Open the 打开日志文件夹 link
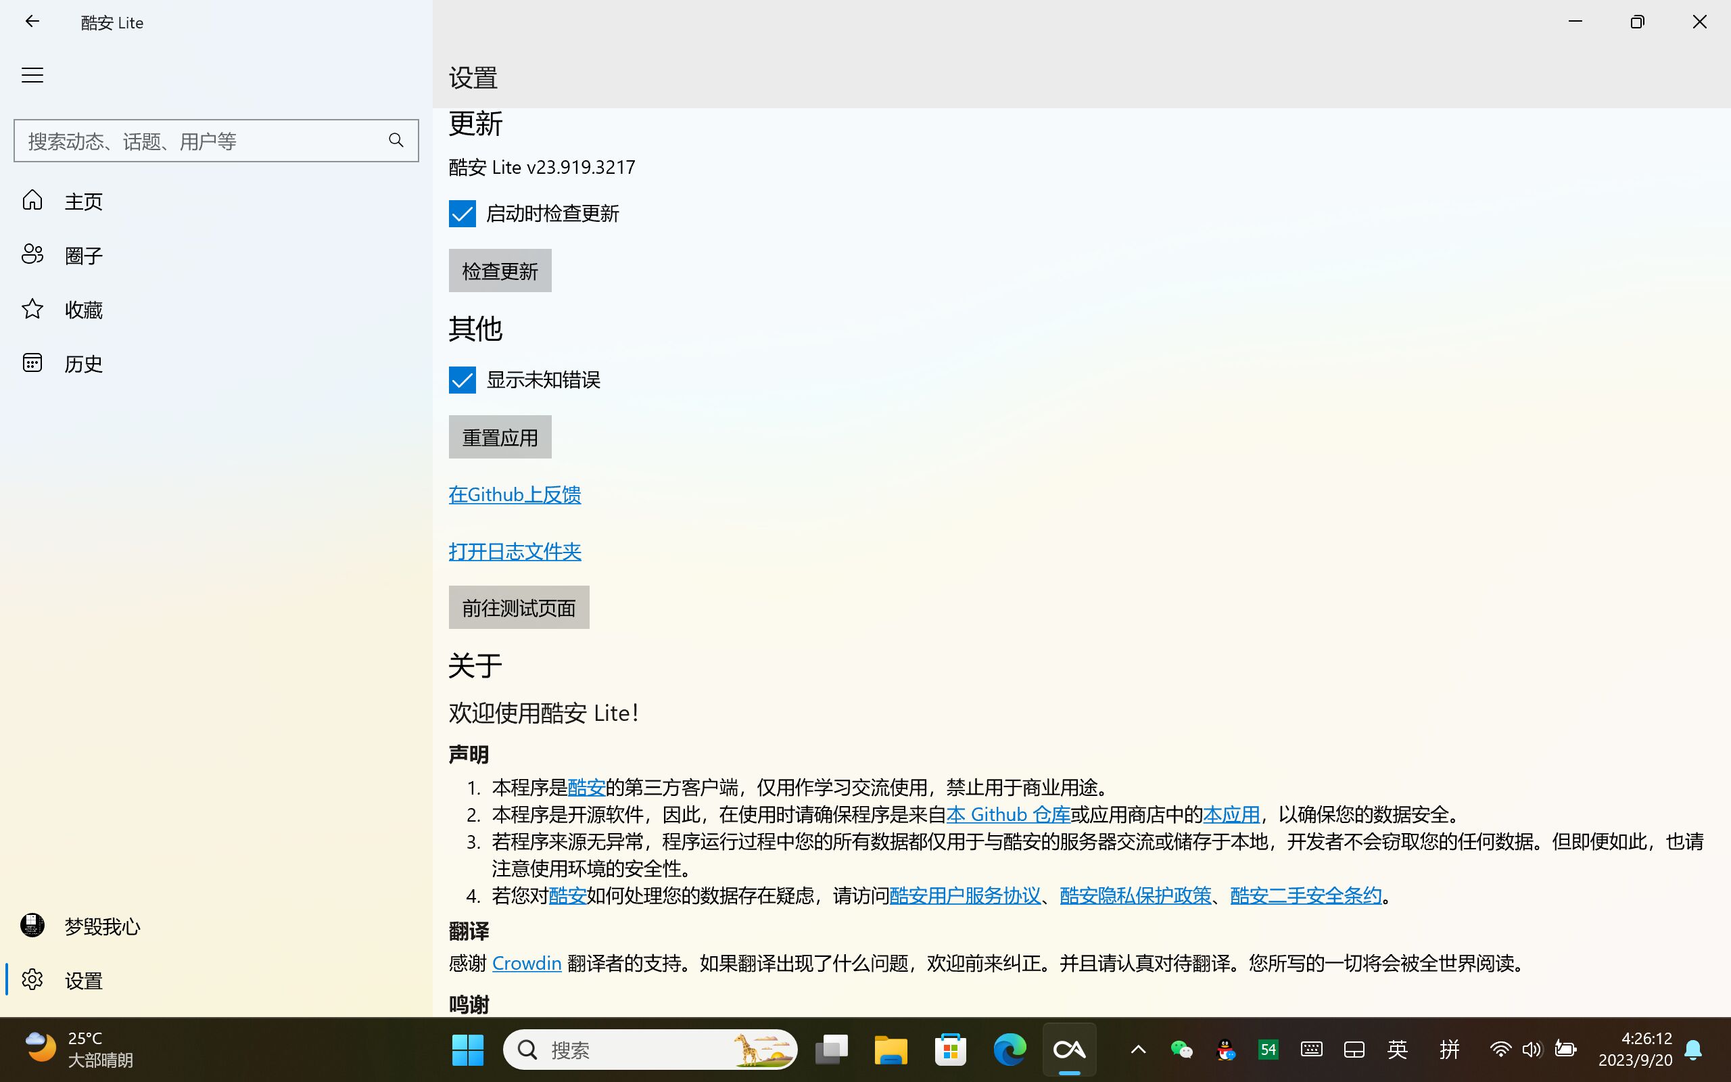This screenshot has width=1731, height=1082. [x=515, y=551]
